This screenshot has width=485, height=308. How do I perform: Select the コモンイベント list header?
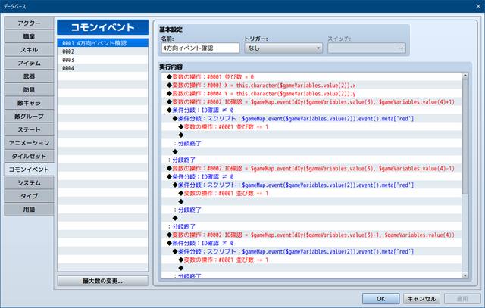[103, 27]
